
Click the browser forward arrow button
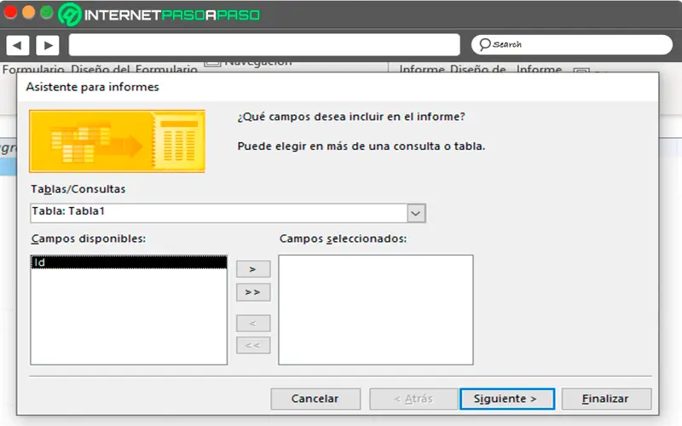tap(48, 45)
